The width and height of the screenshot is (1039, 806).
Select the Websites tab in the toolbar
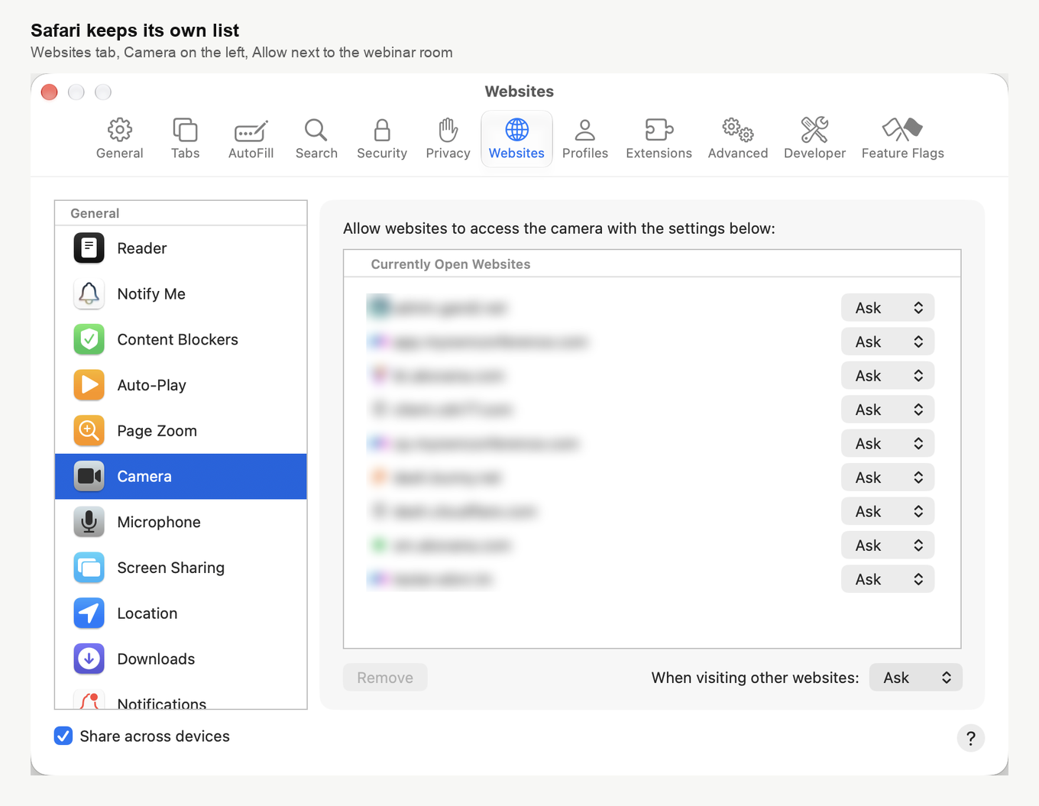pyautogui.click(x=516, y=138)
